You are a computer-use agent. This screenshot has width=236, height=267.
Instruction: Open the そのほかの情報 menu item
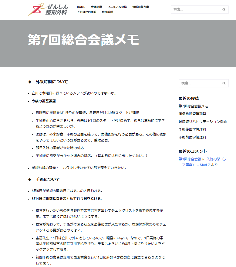point(86,12)
